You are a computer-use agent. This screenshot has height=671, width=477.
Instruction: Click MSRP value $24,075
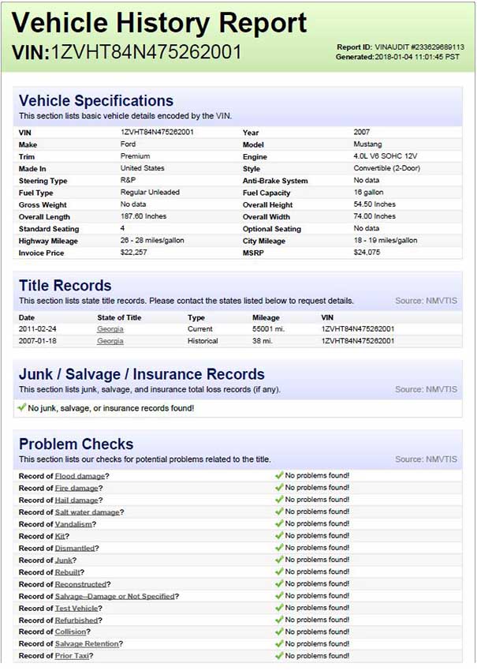pos(367,252)
